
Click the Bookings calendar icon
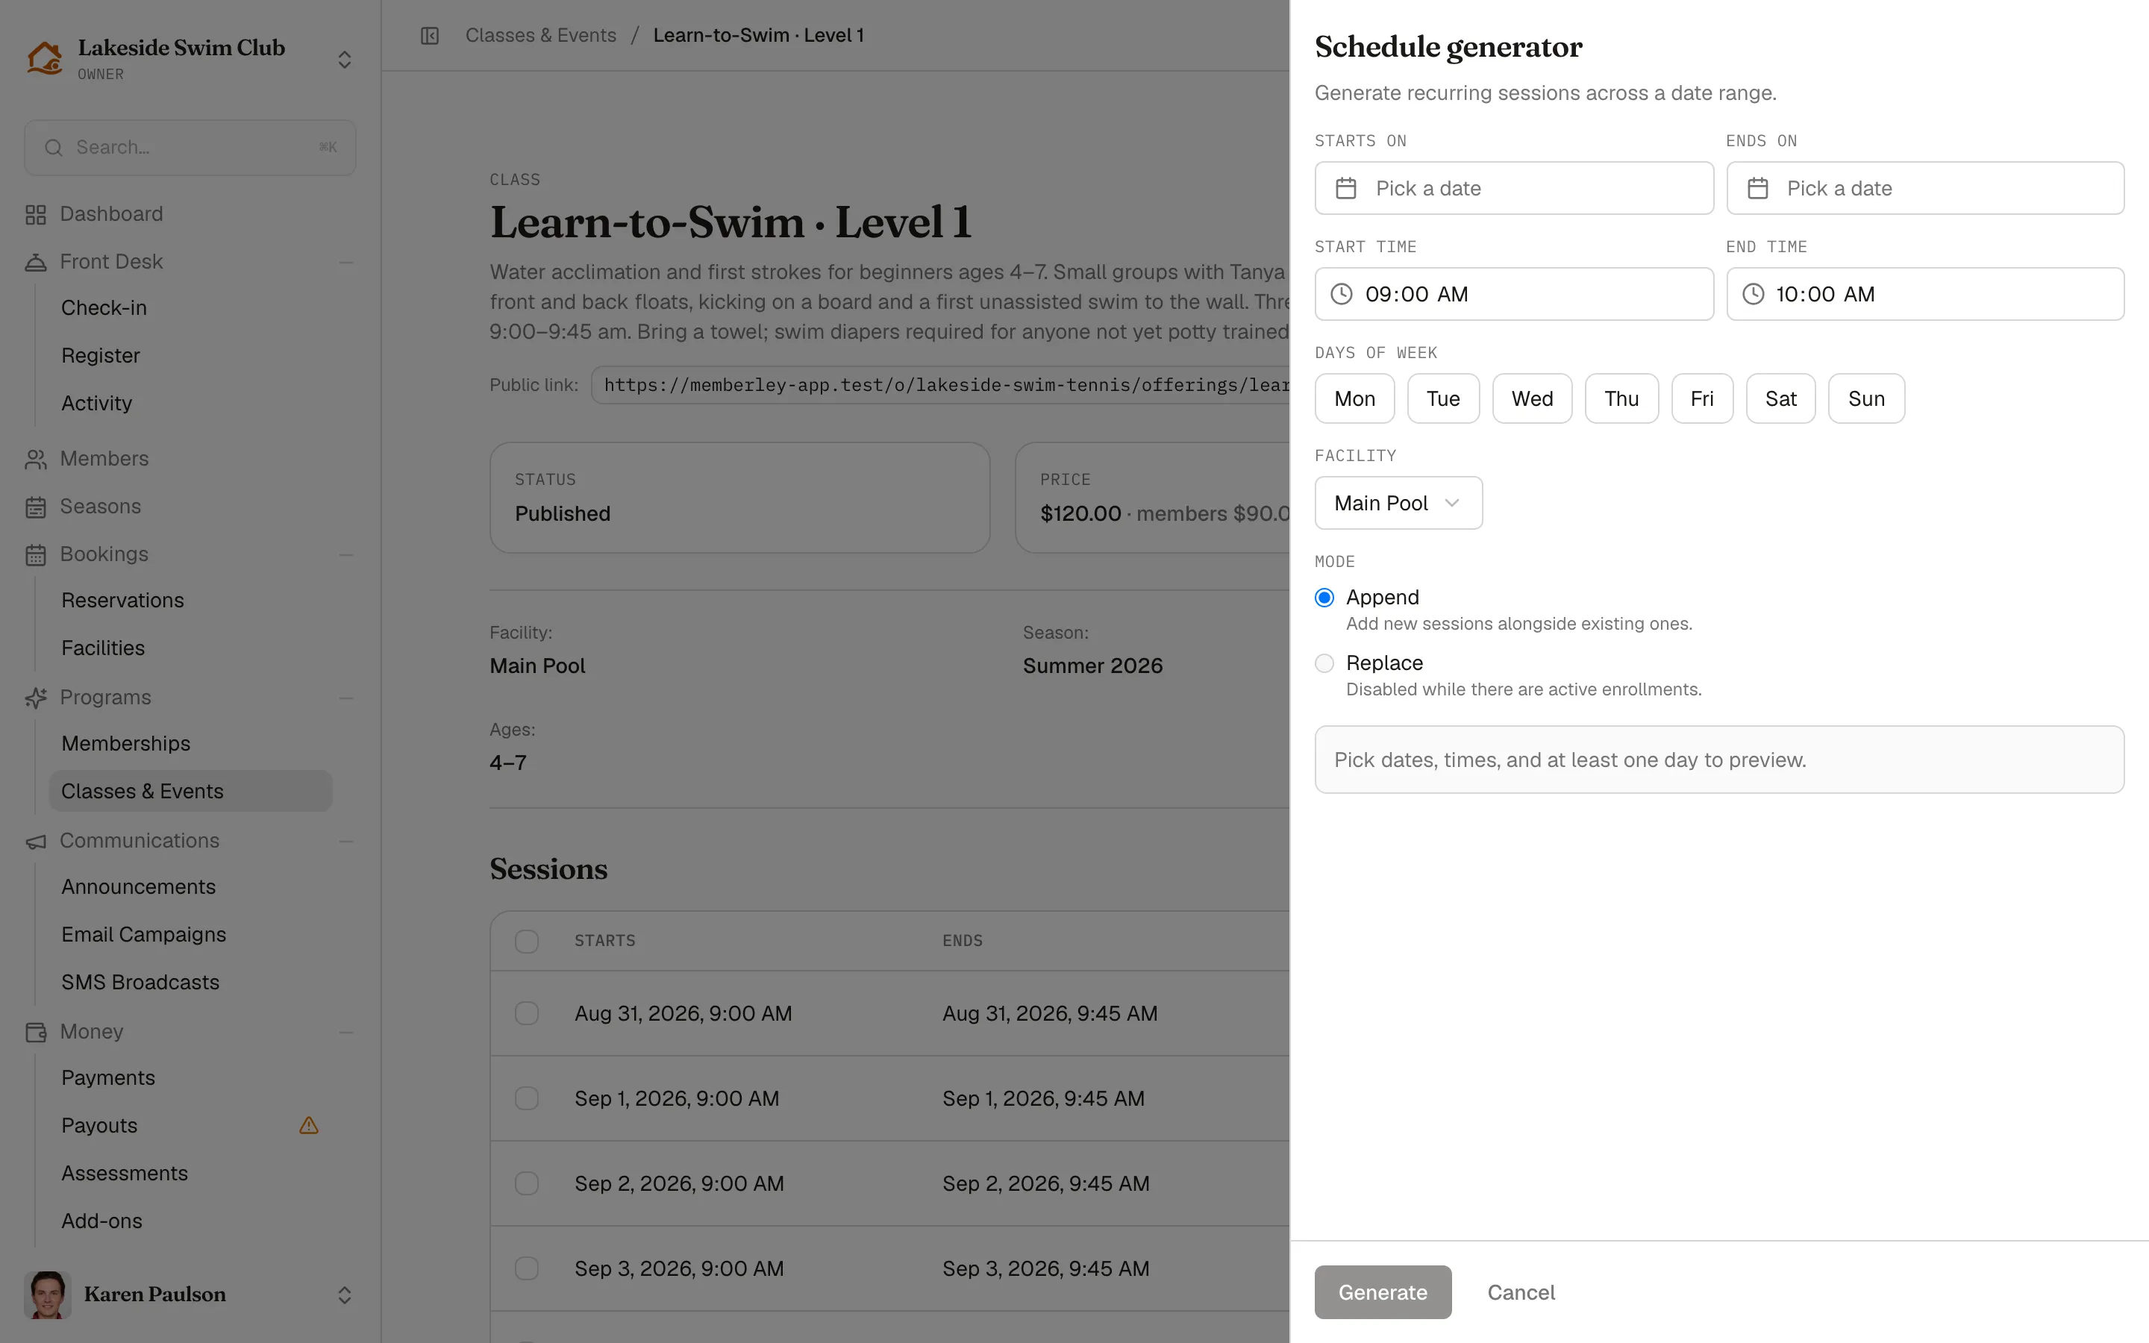click(x=36, y=555)
